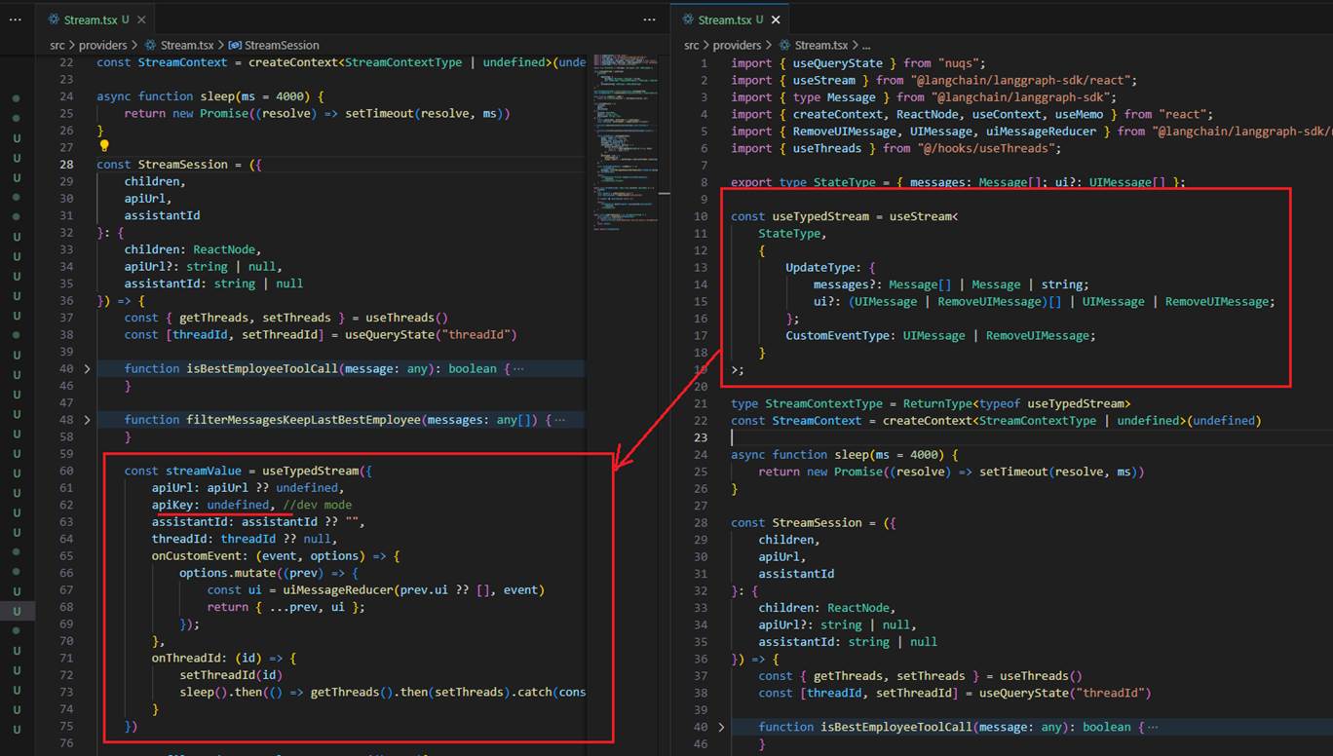Click "CustomEventType" in the right editor
Image resolution: width=1333 pixels, height=756 pixels.
coord(837,335)
